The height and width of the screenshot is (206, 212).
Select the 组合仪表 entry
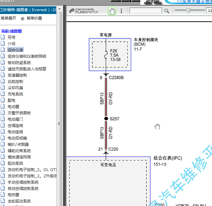[15, 50]
